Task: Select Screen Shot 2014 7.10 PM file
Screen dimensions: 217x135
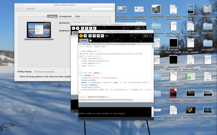Action: (x=173, y=43)
